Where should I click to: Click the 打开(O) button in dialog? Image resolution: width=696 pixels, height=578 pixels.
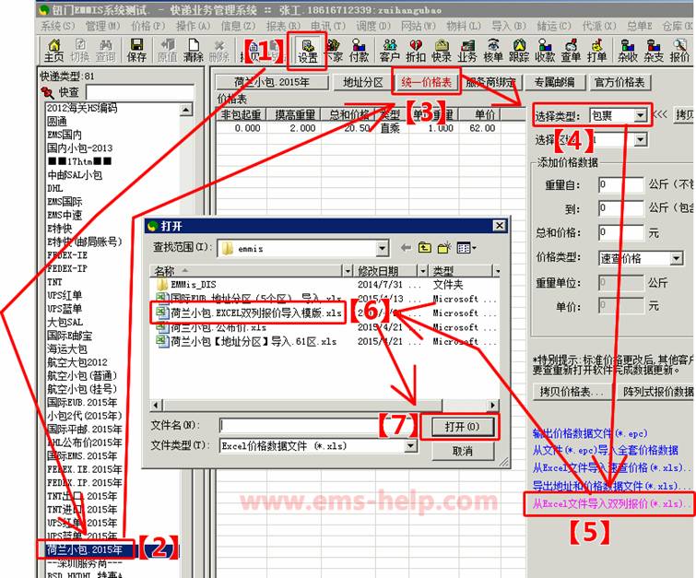462,427
